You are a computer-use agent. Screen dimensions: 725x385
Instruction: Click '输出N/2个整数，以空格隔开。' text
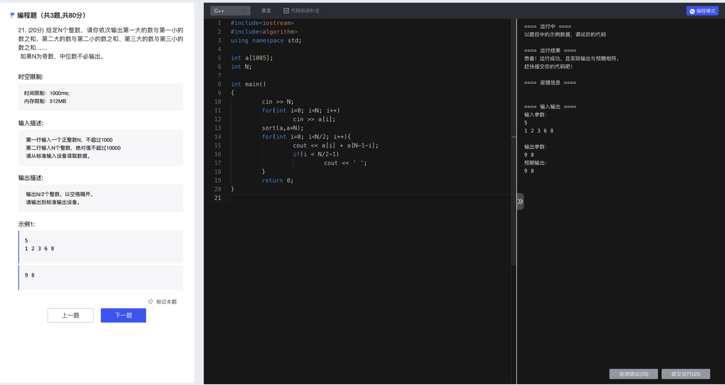60,194
